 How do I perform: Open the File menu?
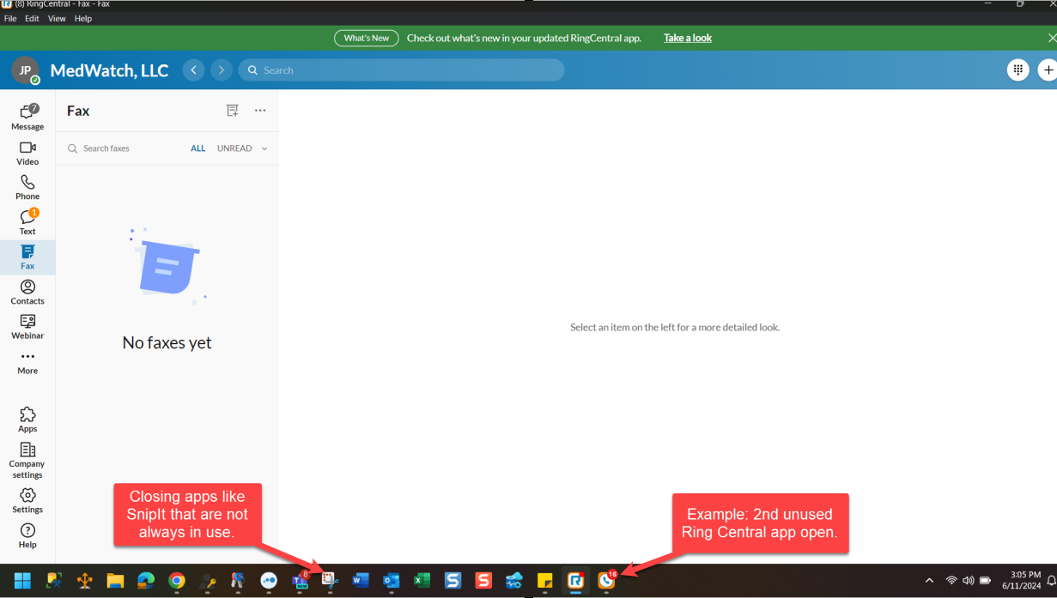pyautogui.click(x=10, y=19)
